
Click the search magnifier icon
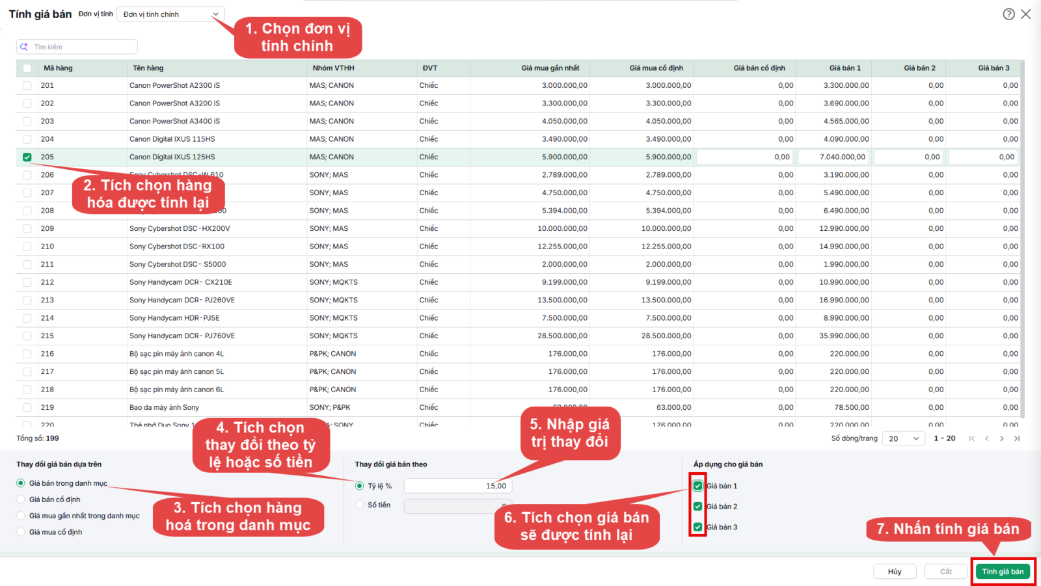tap(24, 47)
